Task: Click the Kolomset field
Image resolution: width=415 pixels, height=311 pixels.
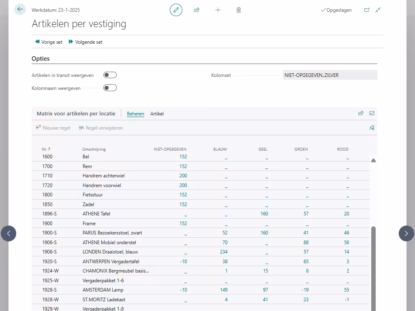Action: (x=329, y=75)
